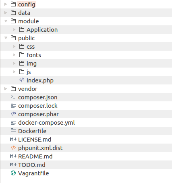
Task: Expand the Application subfolder arrow
Action: tap(14, 29)
